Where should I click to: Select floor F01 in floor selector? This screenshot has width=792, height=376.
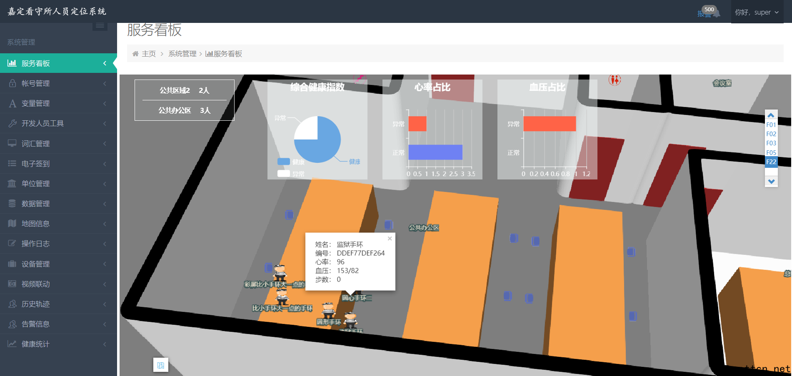(771, 125)
